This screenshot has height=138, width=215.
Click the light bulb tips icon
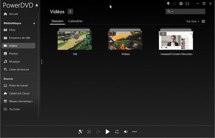tap(168, 4)
